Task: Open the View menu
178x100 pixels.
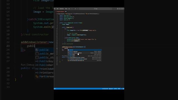Action: 66,9
